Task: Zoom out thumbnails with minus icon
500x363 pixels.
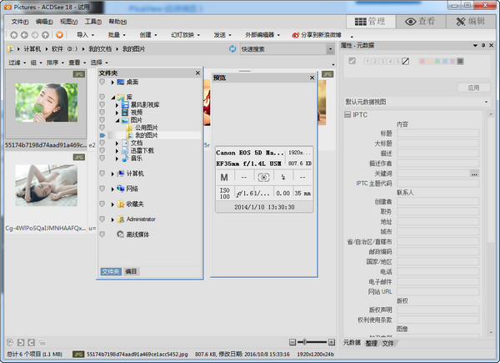Action: click(x=292, y=342)
